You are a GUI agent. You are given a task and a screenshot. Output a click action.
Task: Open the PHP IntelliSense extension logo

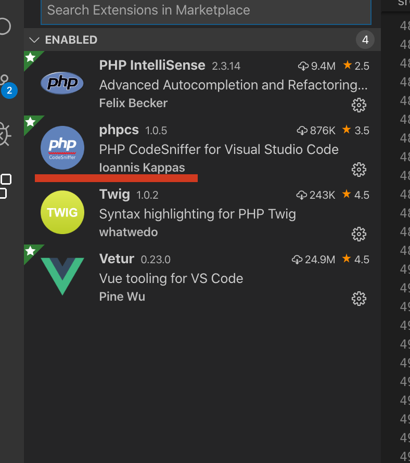62,83
